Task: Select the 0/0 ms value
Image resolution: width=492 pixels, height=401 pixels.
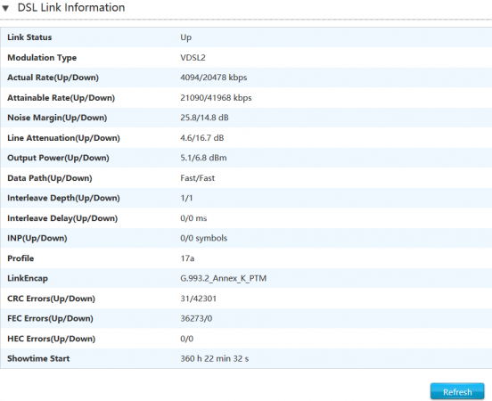Action: tap(193, 218)
